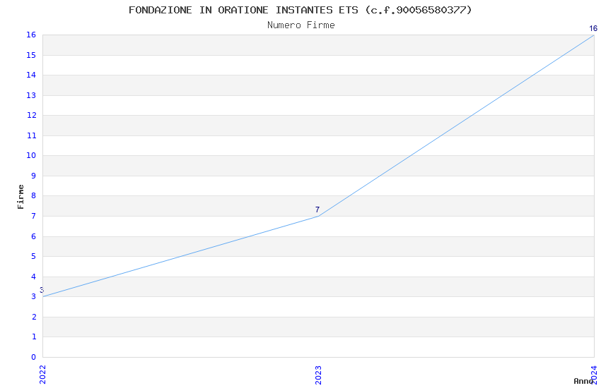Click the Anno x-axis title
Image resolution: width=601 pixels, height=388 pixels.
[583, 381]
